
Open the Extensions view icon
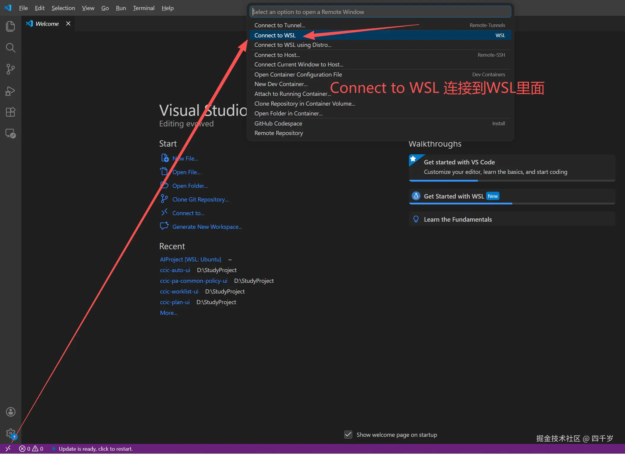[10, 112]
